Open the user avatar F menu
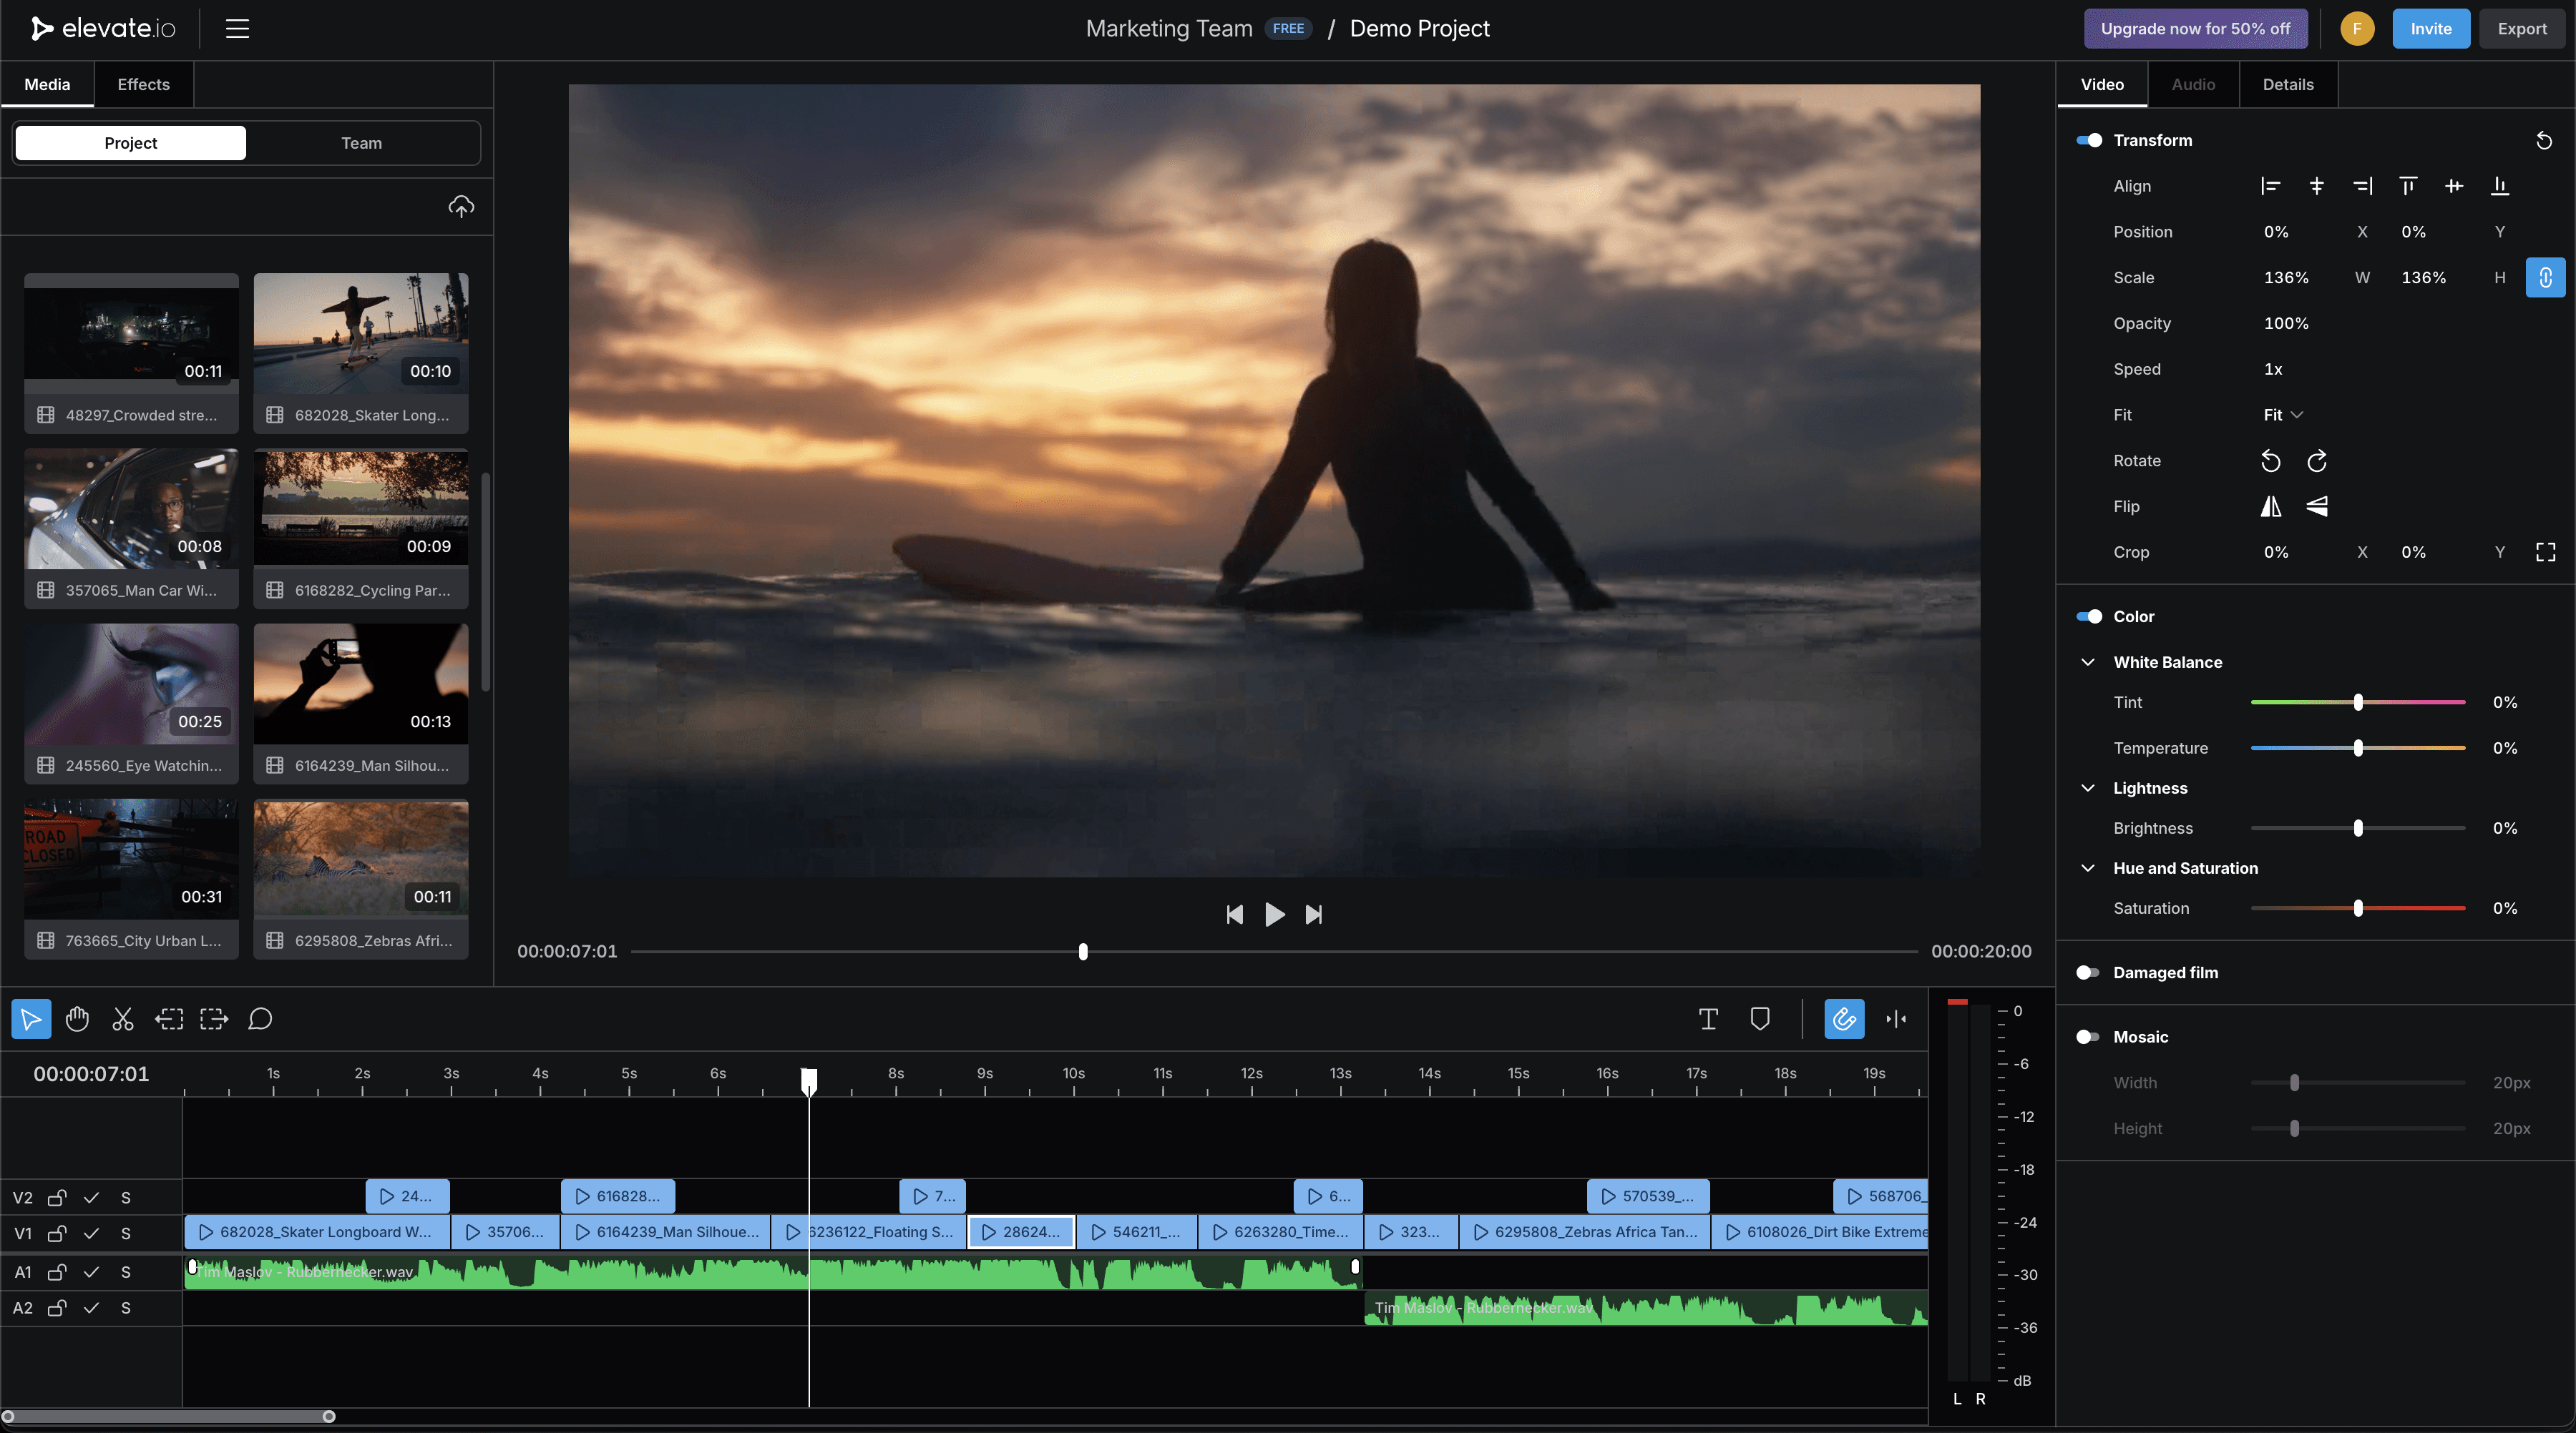2576x1433 pixels. [2357, 28]
